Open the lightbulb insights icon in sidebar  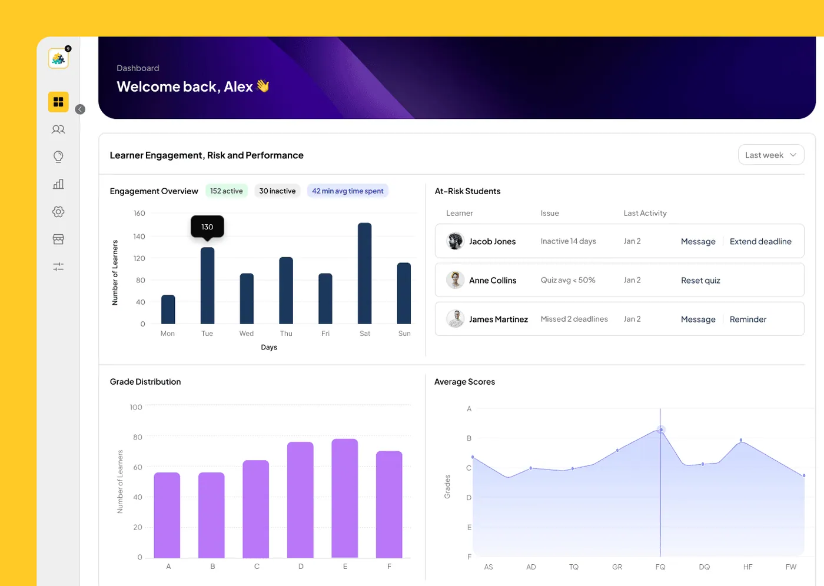pyautogui.click(x=58, y=157)
